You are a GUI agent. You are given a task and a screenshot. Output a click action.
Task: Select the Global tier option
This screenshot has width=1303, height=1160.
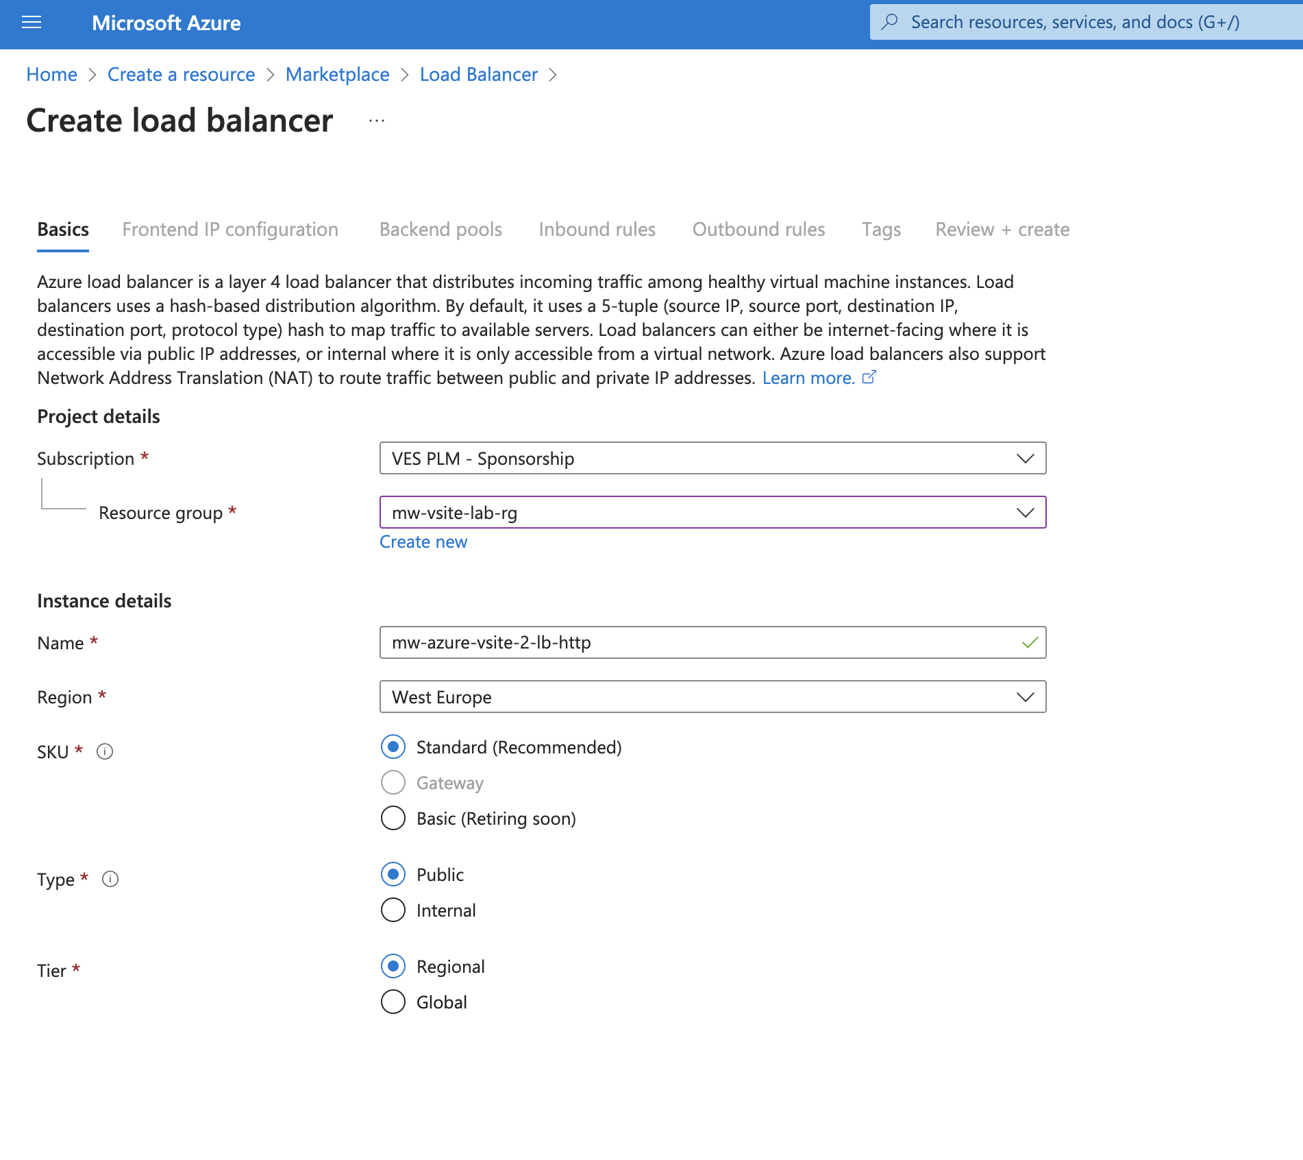pyautogui.click(x=393, y=1002)
